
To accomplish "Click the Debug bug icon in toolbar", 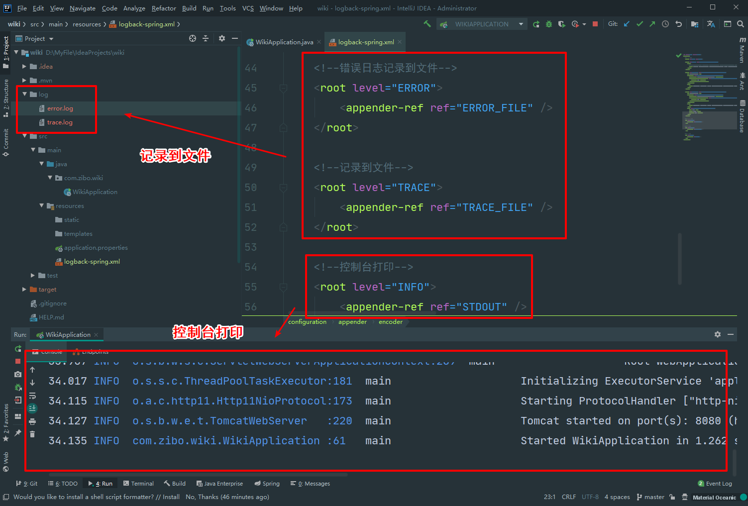I will [x=549, y=24].
